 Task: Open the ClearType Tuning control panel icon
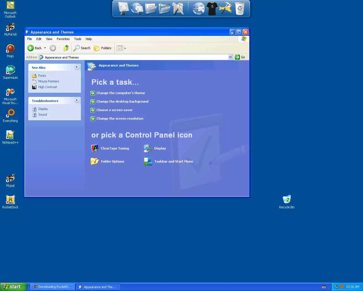110,148
